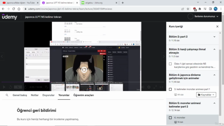This screenshot has width=224, height=126.
Task: Open the İlerleme durumunuz dropdown
Action: [206, 16]
